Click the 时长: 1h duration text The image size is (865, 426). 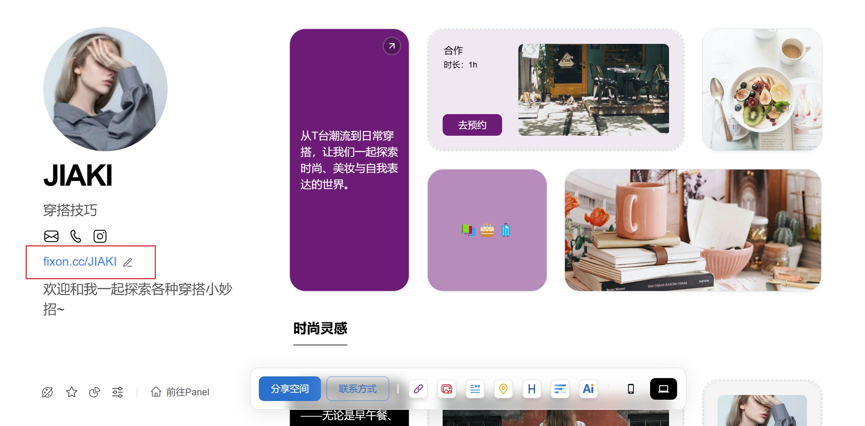pos(460,65)
